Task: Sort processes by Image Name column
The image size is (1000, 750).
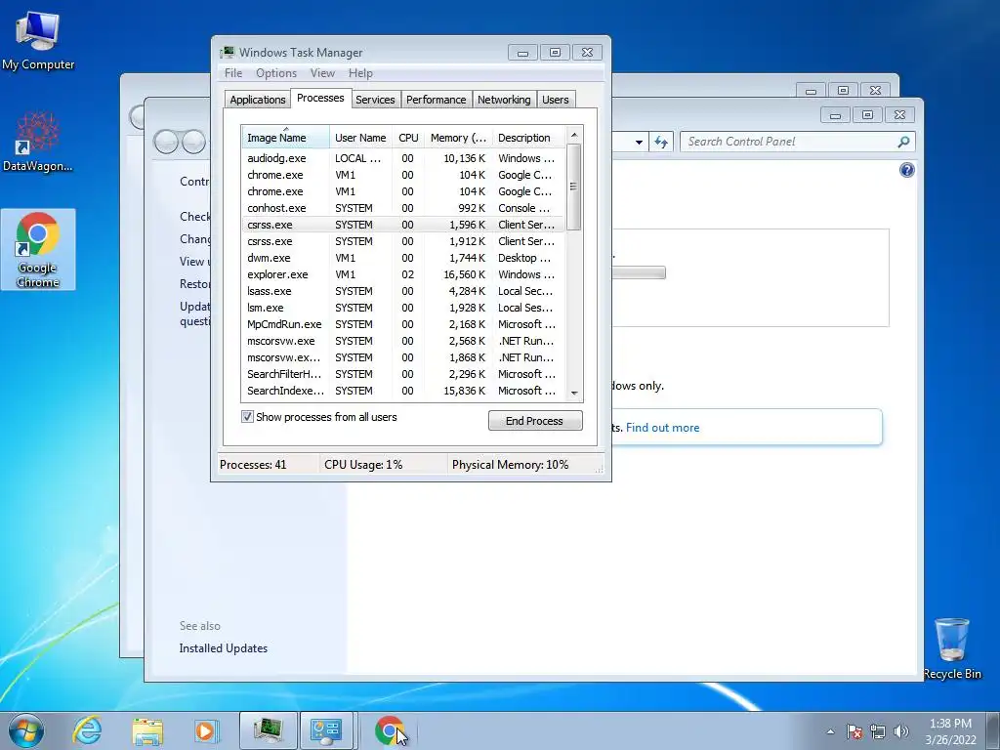Action: [x=285, y=138]
